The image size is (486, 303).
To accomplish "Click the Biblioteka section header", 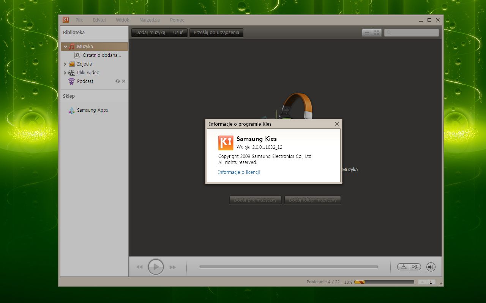I will click(x=74, y=33).
